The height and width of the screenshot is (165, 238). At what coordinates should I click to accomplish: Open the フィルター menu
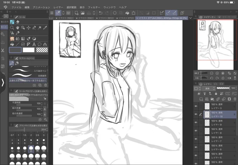click(x=94, y=7)
